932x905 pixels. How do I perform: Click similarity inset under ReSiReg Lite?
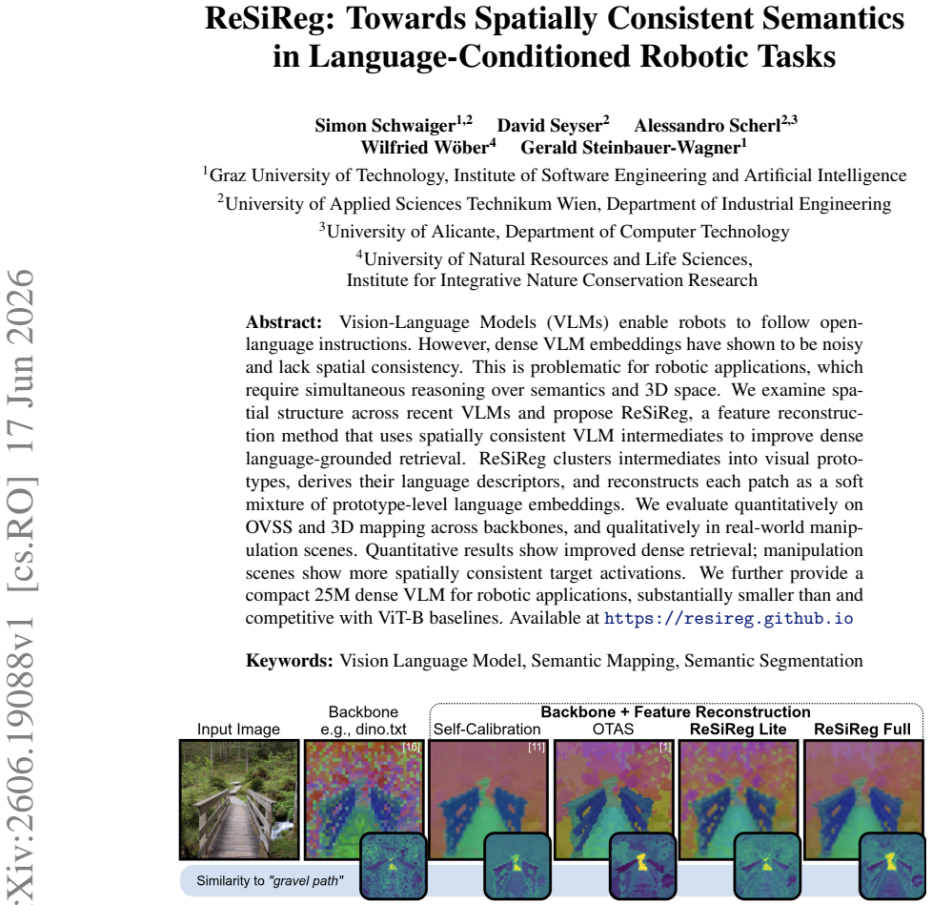click(x=767, y=866)
